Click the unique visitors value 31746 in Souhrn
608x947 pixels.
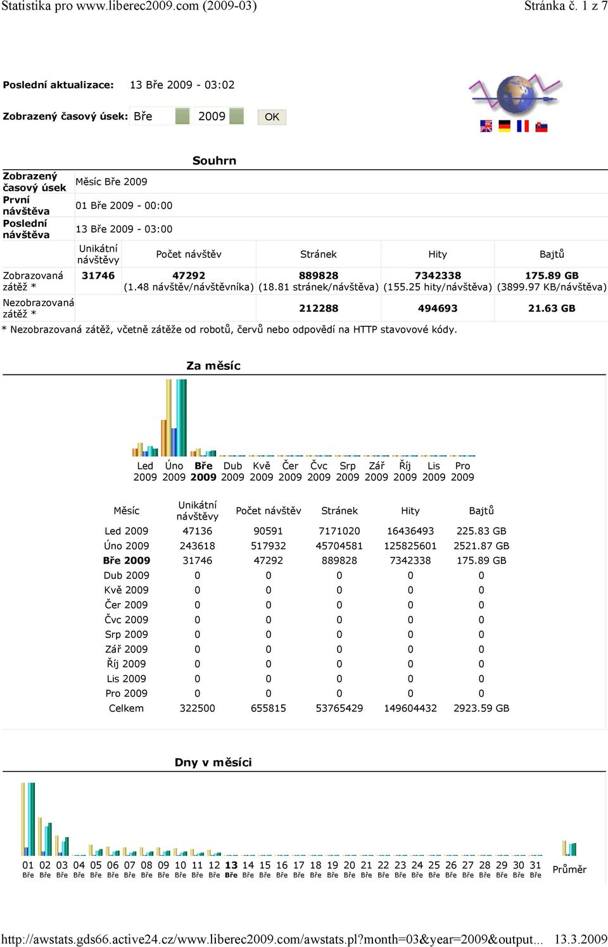coord(98,276)
